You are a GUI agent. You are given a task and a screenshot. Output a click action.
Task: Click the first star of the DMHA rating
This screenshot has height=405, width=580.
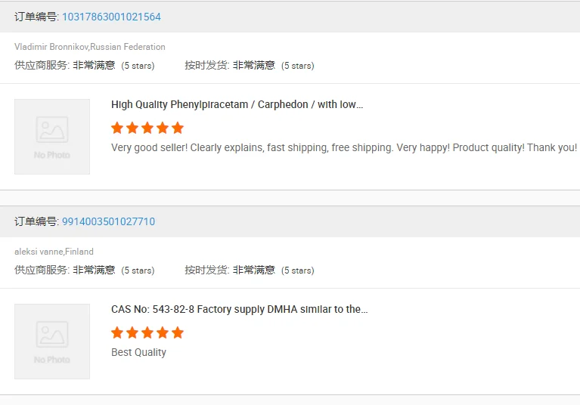coord(117,332)
